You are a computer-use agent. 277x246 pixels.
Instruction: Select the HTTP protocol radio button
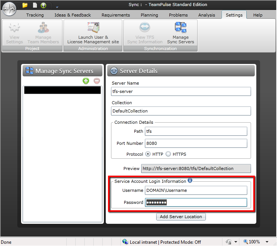(148, 154)
